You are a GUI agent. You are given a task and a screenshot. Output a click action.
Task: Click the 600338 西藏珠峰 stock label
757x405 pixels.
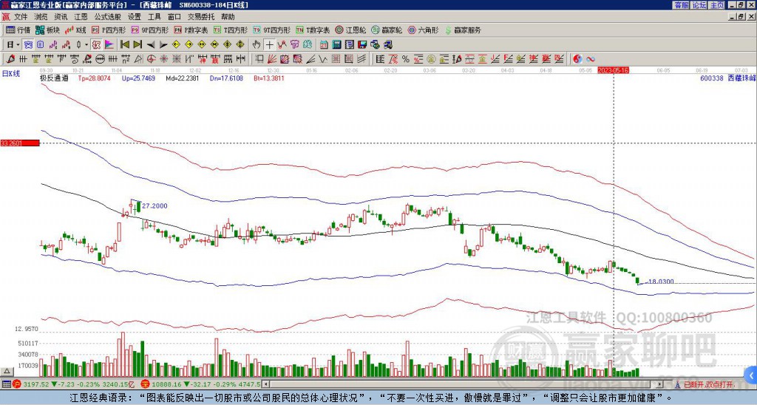pyautogui.click(x=728, y=78)
